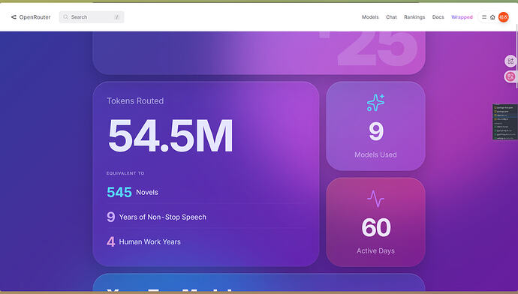
Task: Open the Chat nav item
Action: [391, 16]
